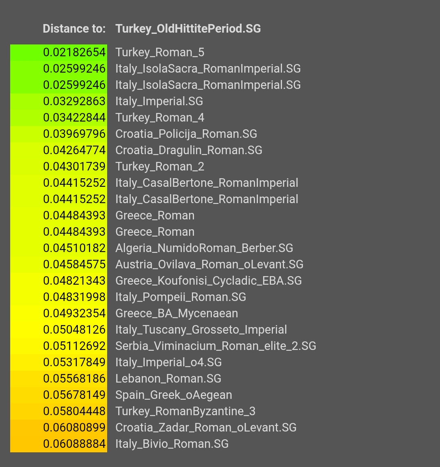Pick Croatia_Zadar_Roman_oLevant.SG entry

[x=206, y=428]
